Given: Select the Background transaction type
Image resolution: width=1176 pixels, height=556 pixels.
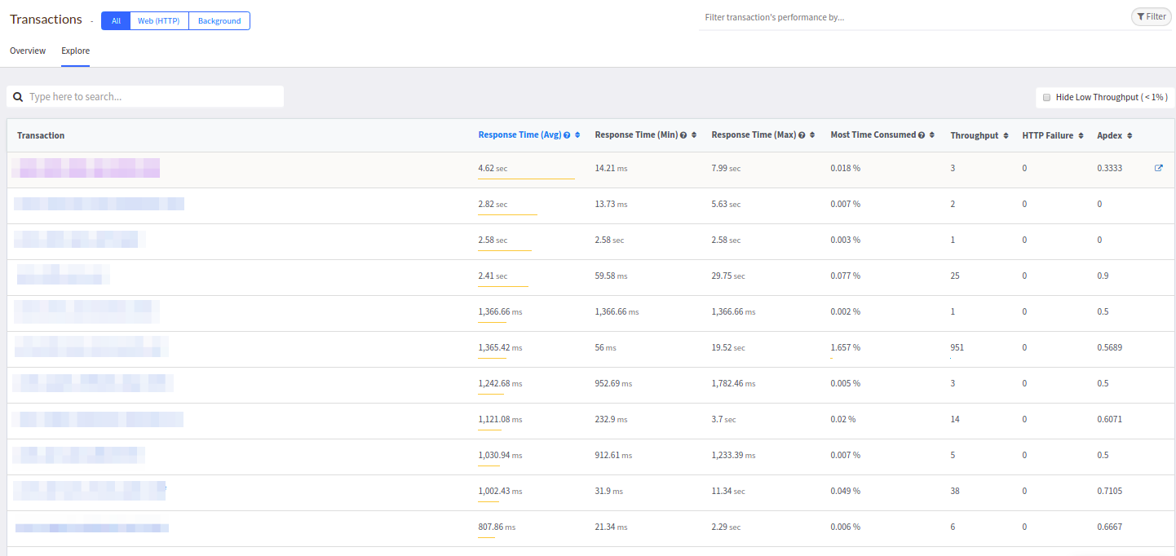Looking at the screenshot, I should (219, 21).
